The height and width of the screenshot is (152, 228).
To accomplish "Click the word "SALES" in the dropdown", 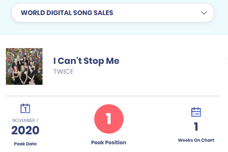I will [x=104, y=13].
